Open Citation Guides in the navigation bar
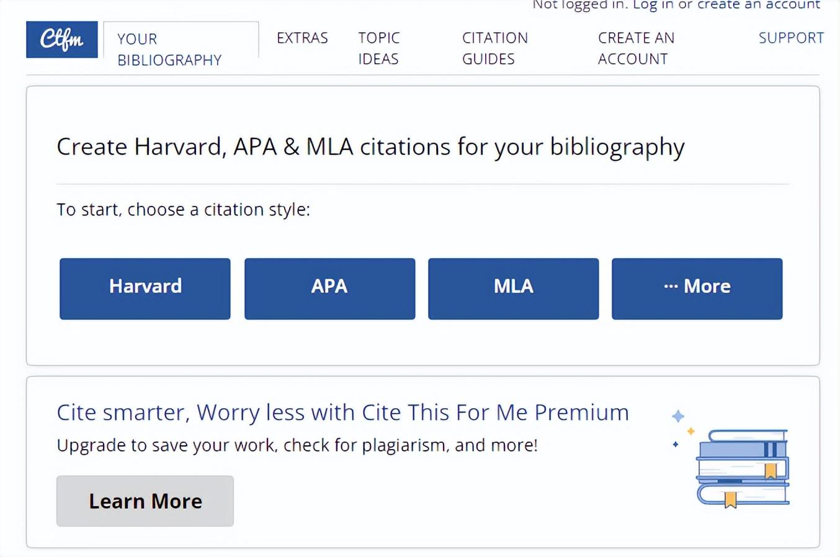The width and height of the screenshot is (840, 557). (x=495, y=48)
